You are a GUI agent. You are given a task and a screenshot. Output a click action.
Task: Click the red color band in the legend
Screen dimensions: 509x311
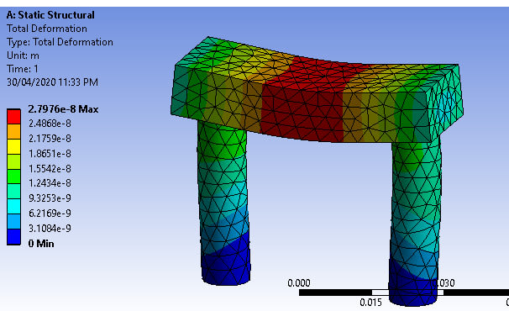coord(13,117)
